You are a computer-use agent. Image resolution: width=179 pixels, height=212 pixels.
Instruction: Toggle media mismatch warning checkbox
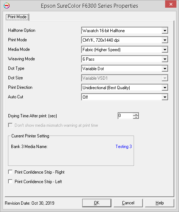point(10,125)
